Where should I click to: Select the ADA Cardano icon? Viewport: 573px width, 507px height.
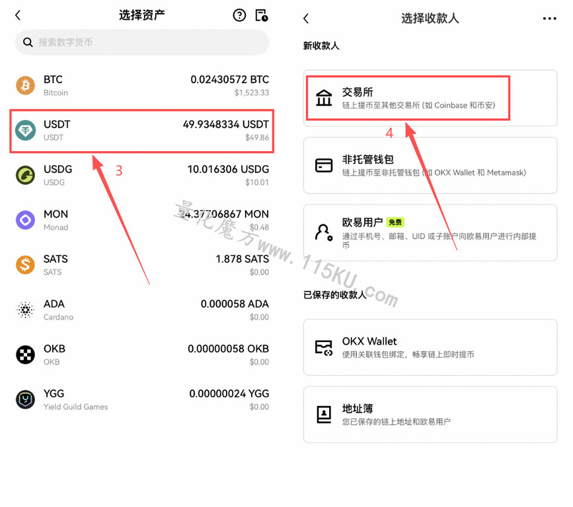[x=25, y=310]
